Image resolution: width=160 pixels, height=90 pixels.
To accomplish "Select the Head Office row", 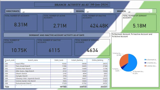I will [x=56, y=64].
